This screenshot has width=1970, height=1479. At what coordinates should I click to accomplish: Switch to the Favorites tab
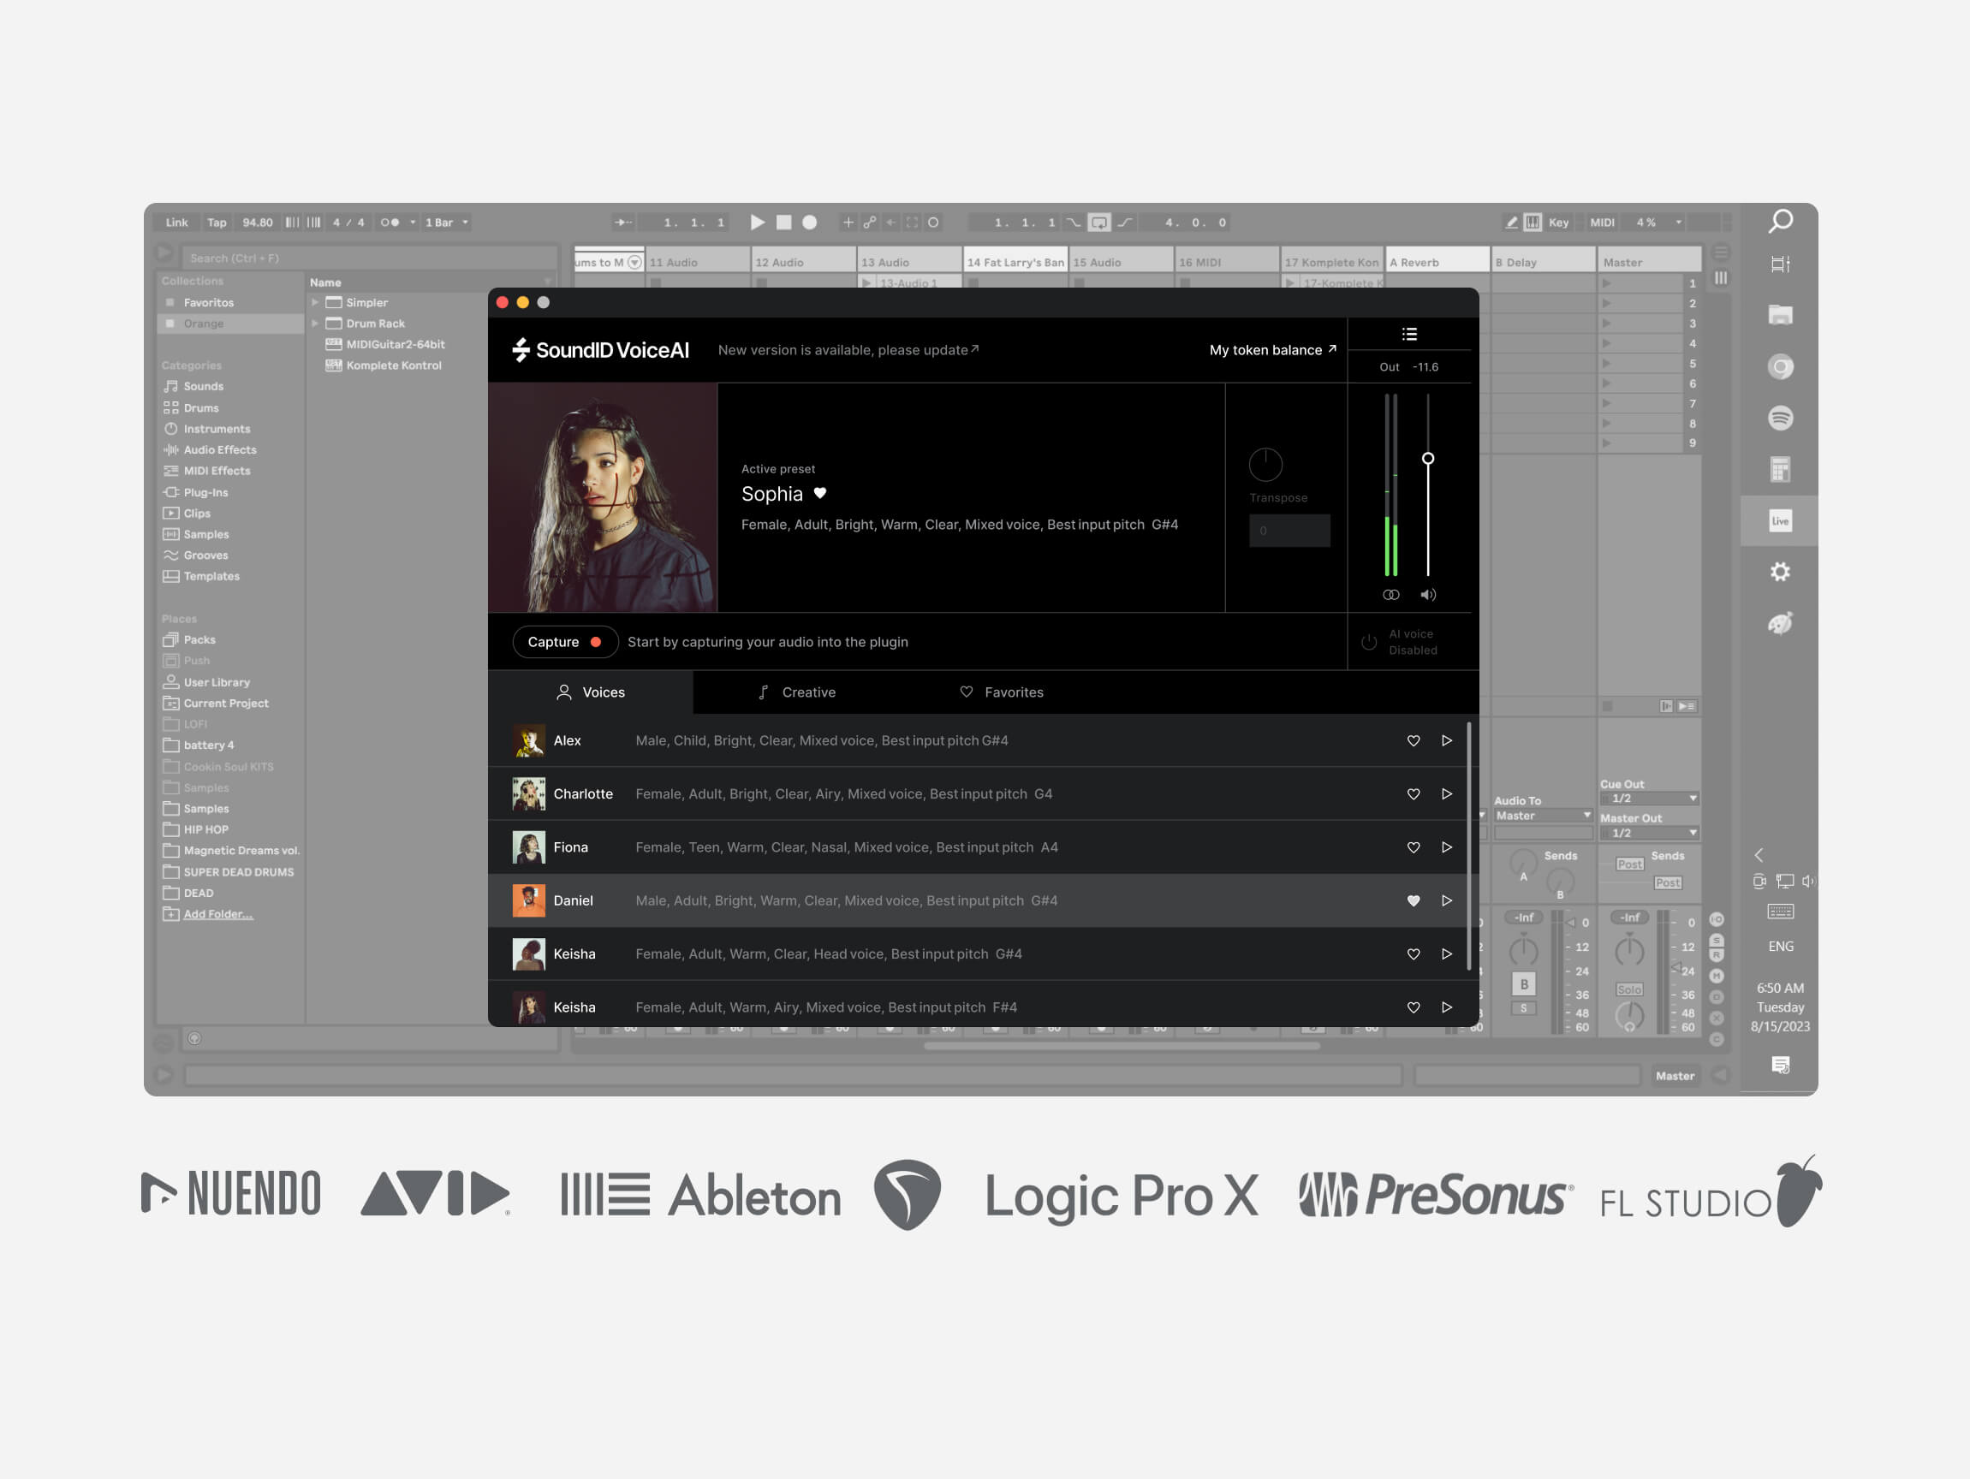(1001, 692)
